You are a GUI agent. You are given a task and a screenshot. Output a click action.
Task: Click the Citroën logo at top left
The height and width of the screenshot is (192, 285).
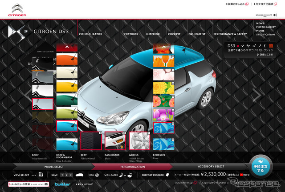pos(17,10)
